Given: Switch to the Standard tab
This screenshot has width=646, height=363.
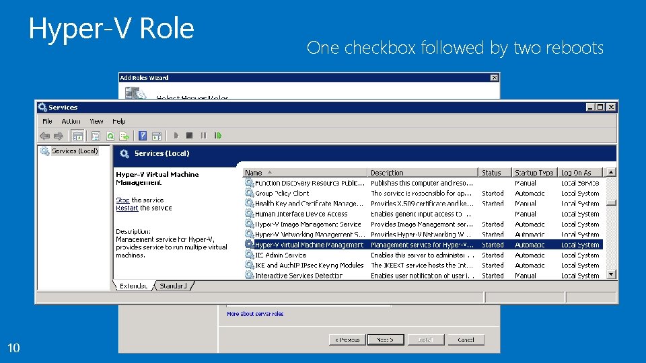Looking at the screenshot, I should click(x=173, y=286).
